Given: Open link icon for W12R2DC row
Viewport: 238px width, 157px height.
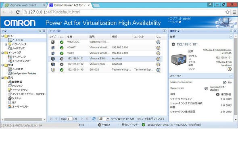Looking at the screenshot, I should 158,42.
